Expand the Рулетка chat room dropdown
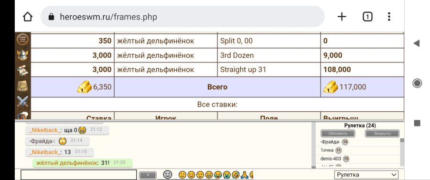 366,175
